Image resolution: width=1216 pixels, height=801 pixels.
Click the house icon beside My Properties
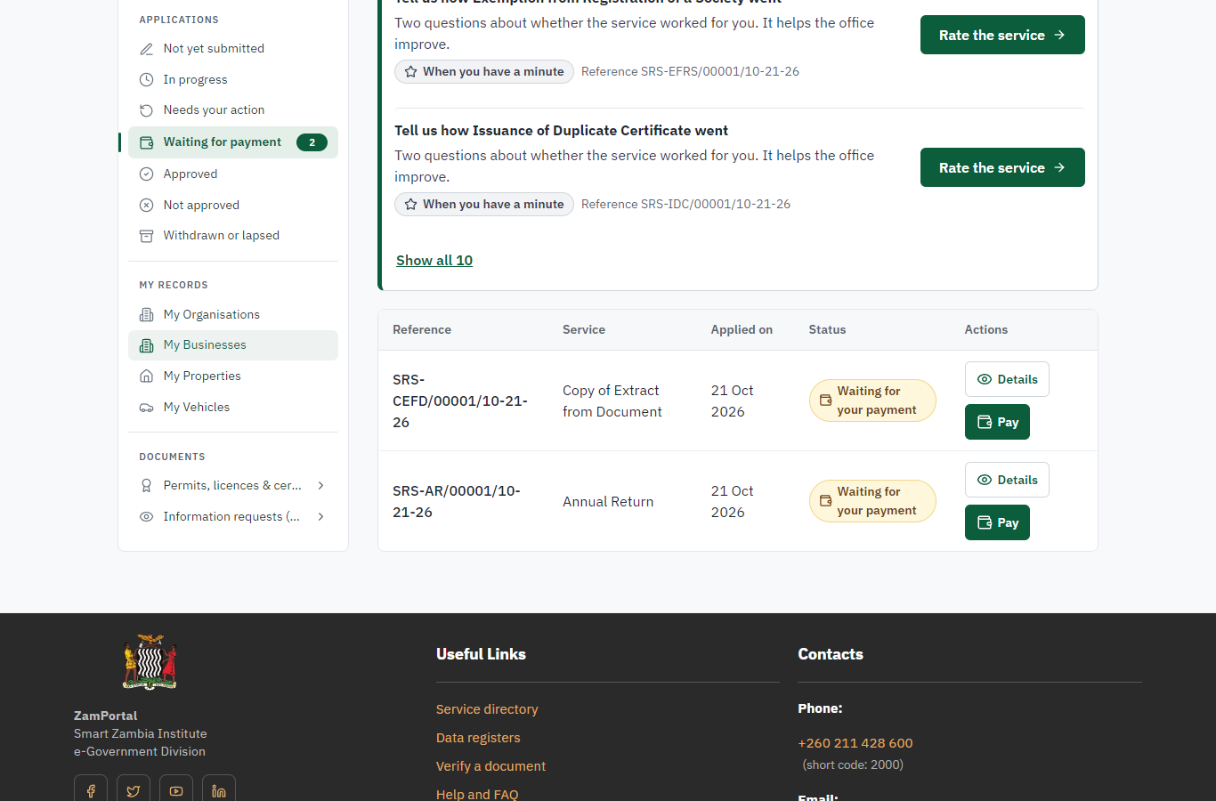point(147,376)
